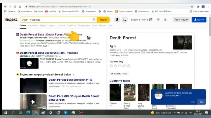Switch to Видео tab
211x118 pixels.
pos(43,25)
